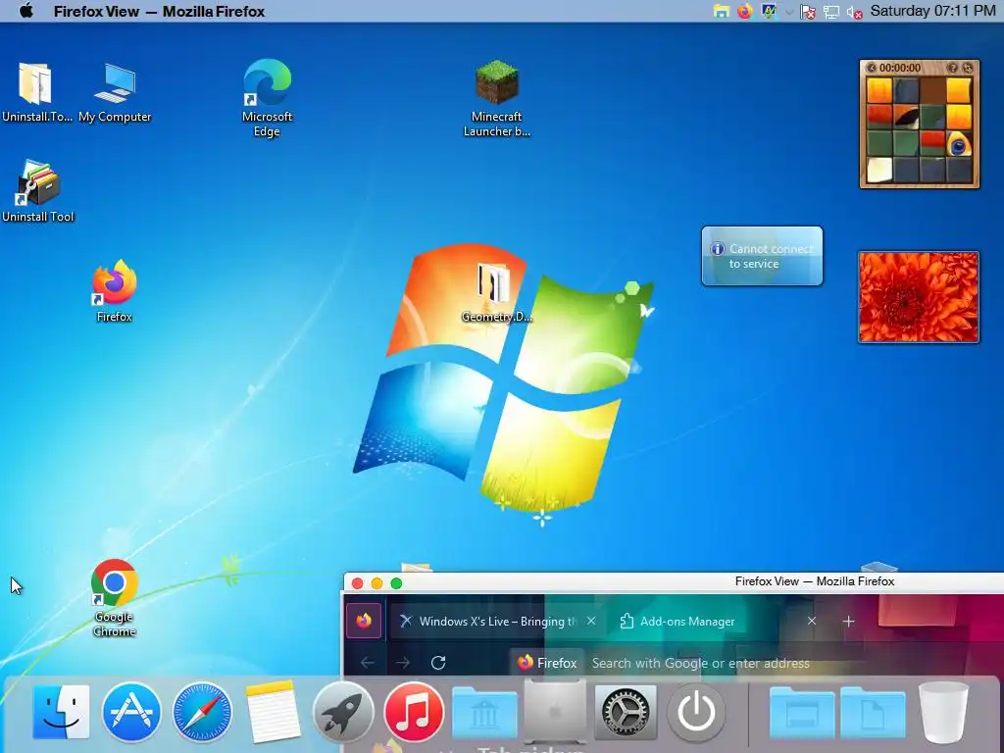Click the muted volume speaker icon
The width and height of the screenshot is (1004, 753).
(855, 12)
